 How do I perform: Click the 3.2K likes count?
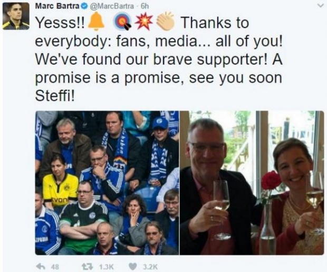pos(150,267)
